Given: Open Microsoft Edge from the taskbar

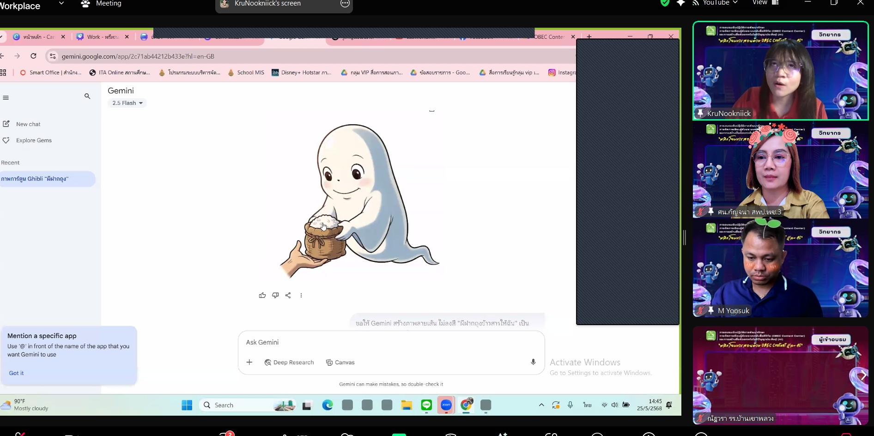Looking at the screenshot, I should [x=328, y=405].
